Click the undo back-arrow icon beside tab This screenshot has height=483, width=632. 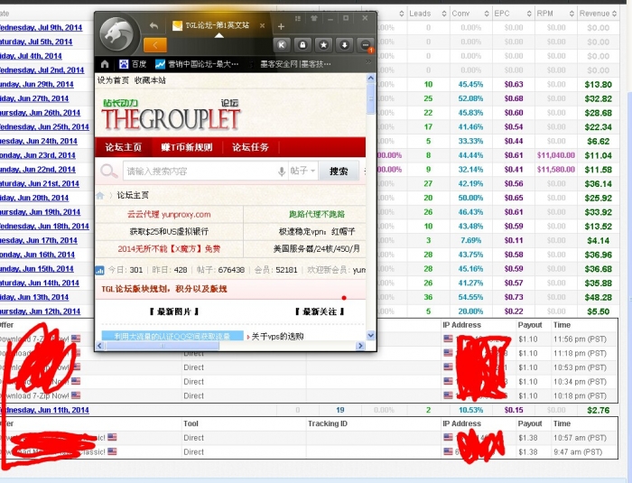[153, 26]
